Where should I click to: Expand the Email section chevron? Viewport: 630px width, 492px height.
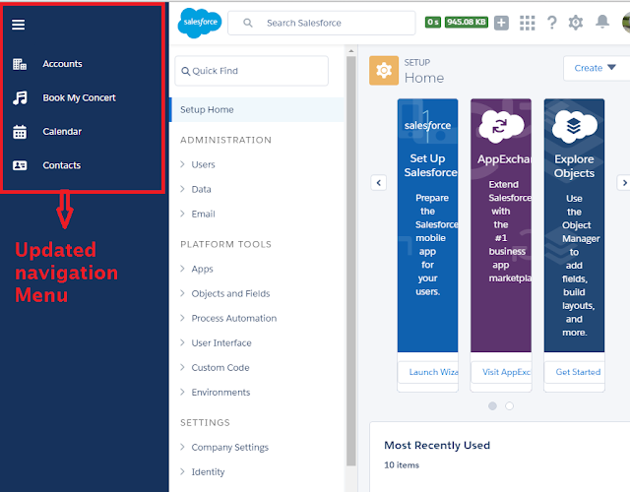tap(182, 214)
